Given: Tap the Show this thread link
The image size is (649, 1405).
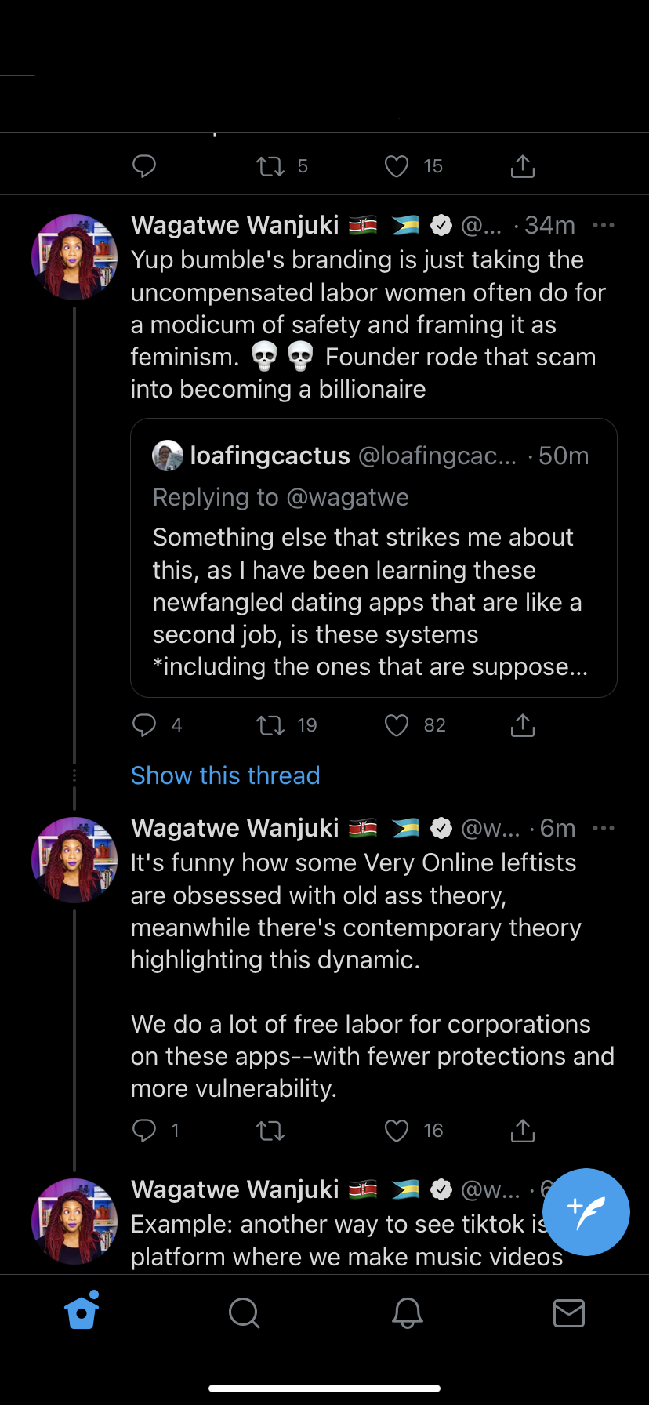Looking at the screenshot, I should [x=226, y=775].
